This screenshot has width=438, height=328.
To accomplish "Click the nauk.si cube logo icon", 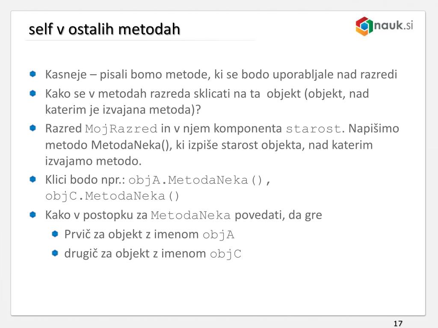I will click(x=364, y=26).
